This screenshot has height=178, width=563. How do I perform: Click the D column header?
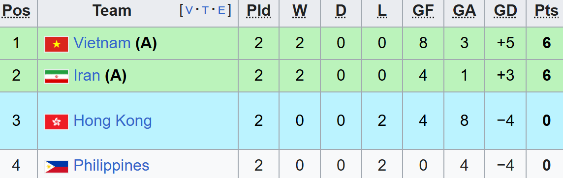(341, 11)
